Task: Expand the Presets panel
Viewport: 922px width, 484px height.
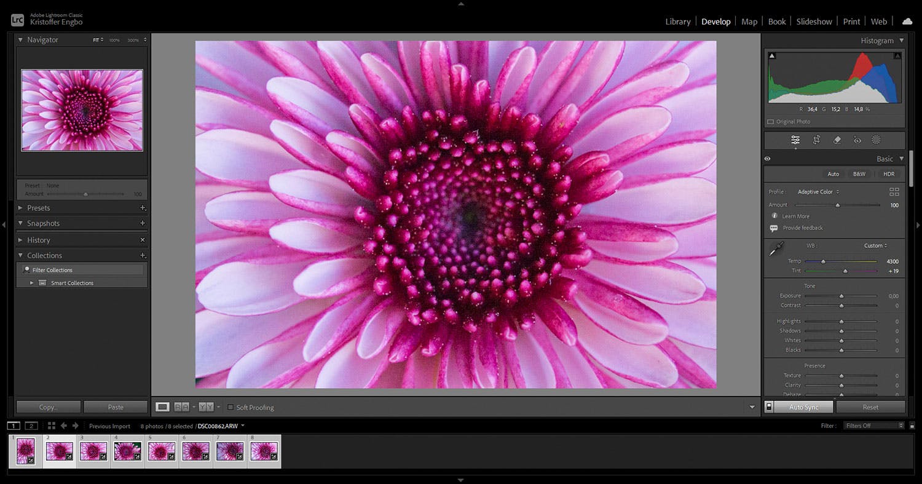Action: click(x=20, y=208)
